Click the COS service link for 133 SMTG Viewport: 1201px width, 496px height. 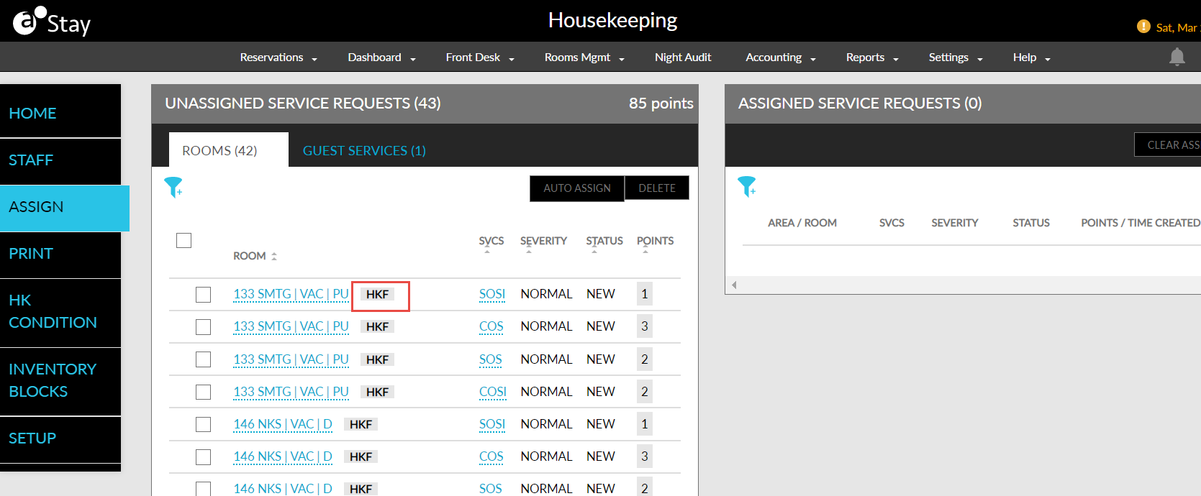[491, 326]
